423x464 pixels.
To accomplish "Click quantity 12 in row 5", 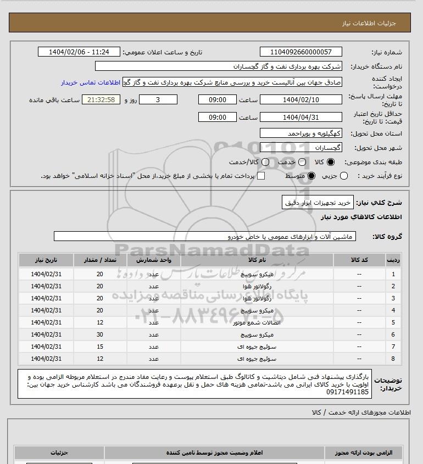I will point(100,322).
